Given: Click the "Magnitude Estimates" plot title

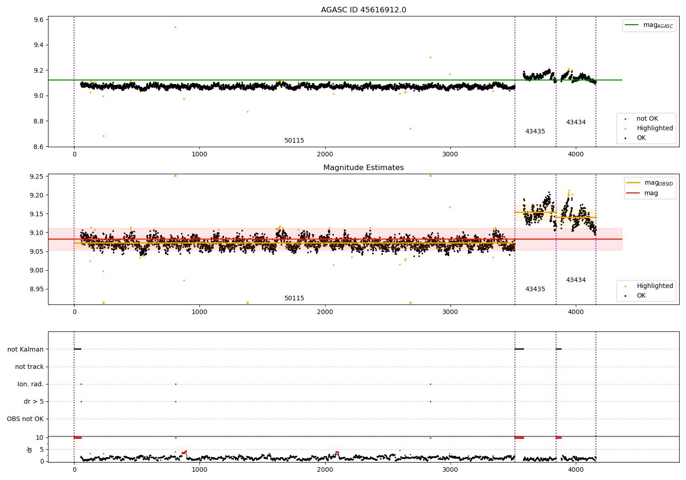Looking at the screenshot, I should click(x=364, y=168).
